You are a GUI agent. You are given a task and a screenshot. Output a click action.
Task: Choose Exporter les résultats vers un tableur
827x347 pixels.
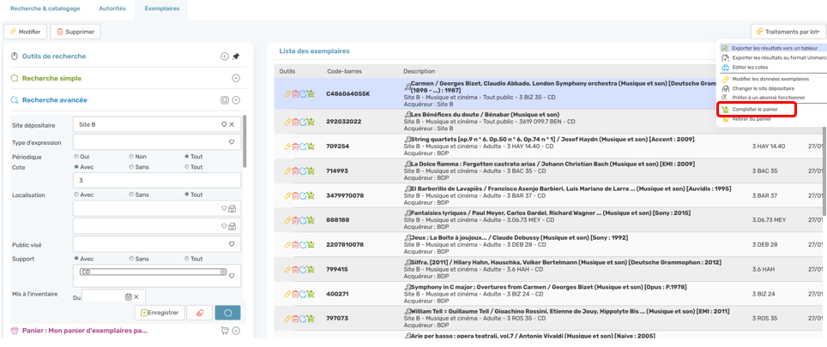click(x=775, y=48)
